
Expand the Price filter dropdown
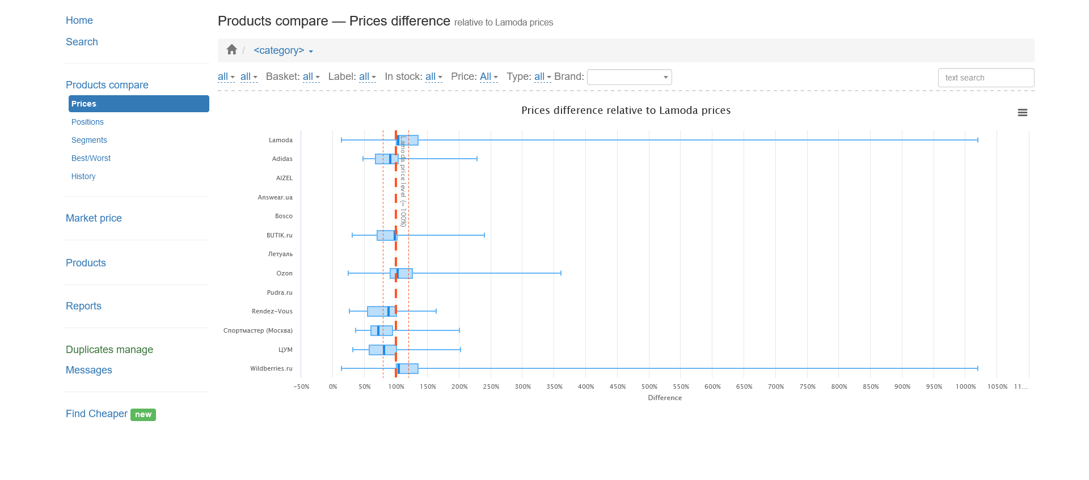click(489, 77)
